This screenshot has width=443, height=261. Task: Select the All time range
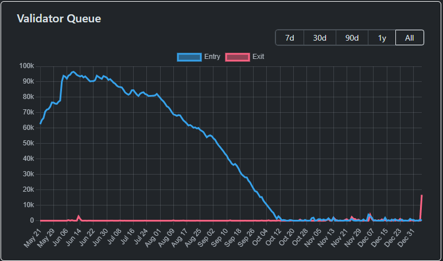pyautogui.click(x=410, y=38)
